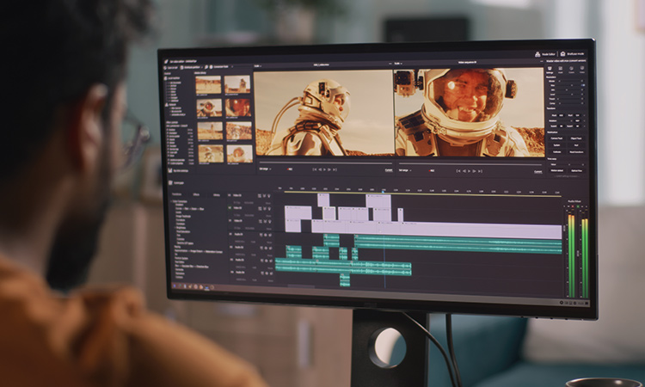645x387 pixels.
Task: Open the Set range dropdown under left preview
Action: click(266, 169)
